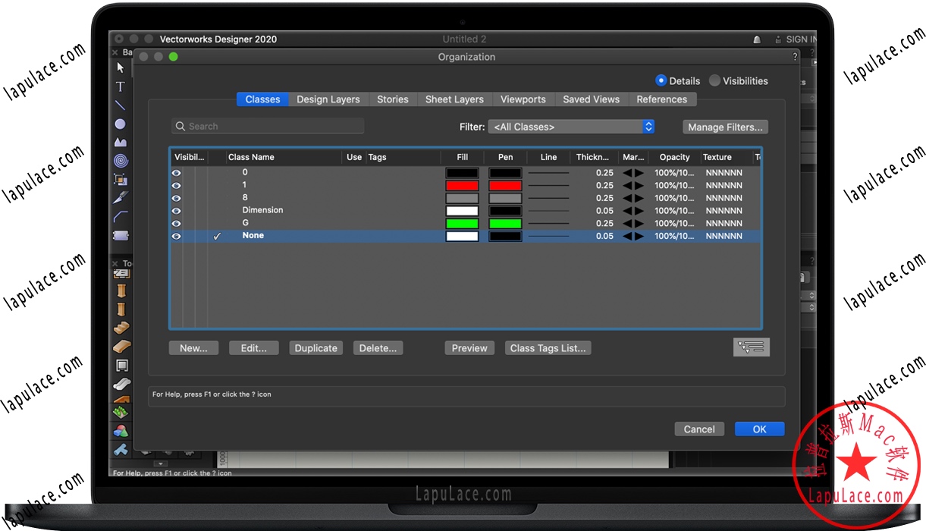Choose the Circle tool icon
The width and height of the screenshot is (926, 531).
pyautogui.click(x=120, y=124)
